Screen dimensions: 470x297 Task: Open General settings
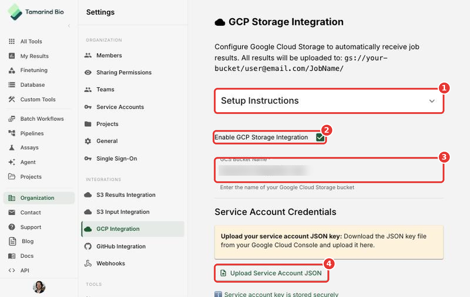(132, 141)
